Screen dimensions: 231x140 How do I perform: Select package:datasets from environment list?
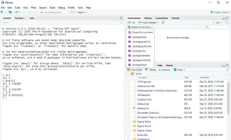click(140, 56)
